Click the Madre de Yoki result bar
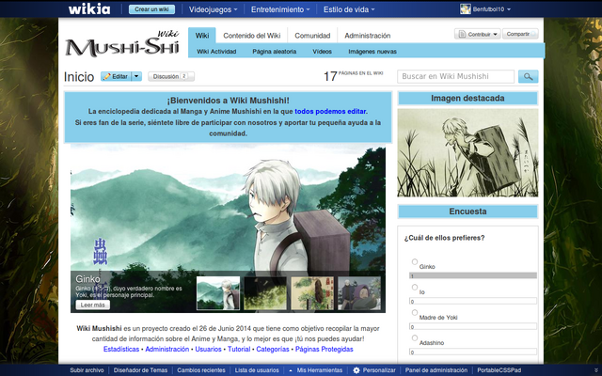The image size is (602, 376). pos(473,326)
